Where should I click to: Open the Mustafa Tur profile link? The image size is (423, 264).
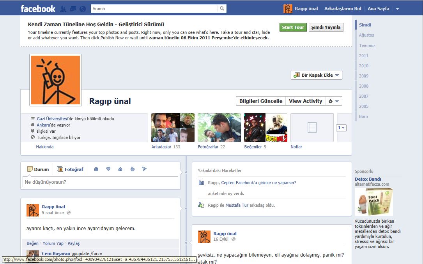(x=237, y=205)
